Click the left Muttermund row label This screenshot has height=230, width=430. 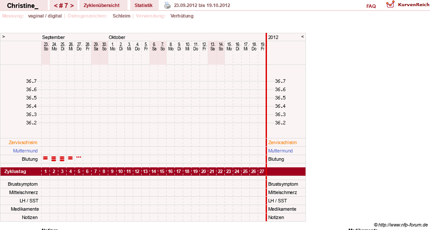pyautogui.click(x=25, y=151)
